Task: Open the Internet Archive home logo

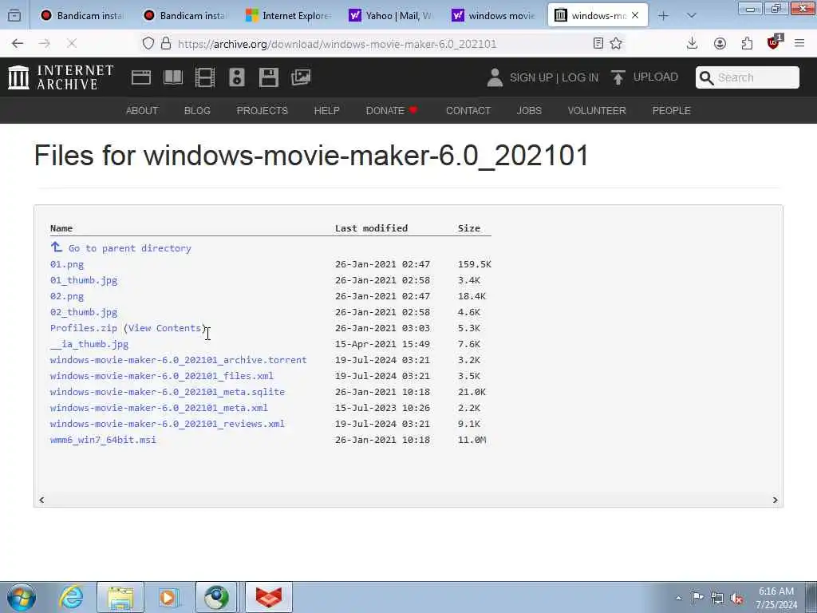Action: 61,77
